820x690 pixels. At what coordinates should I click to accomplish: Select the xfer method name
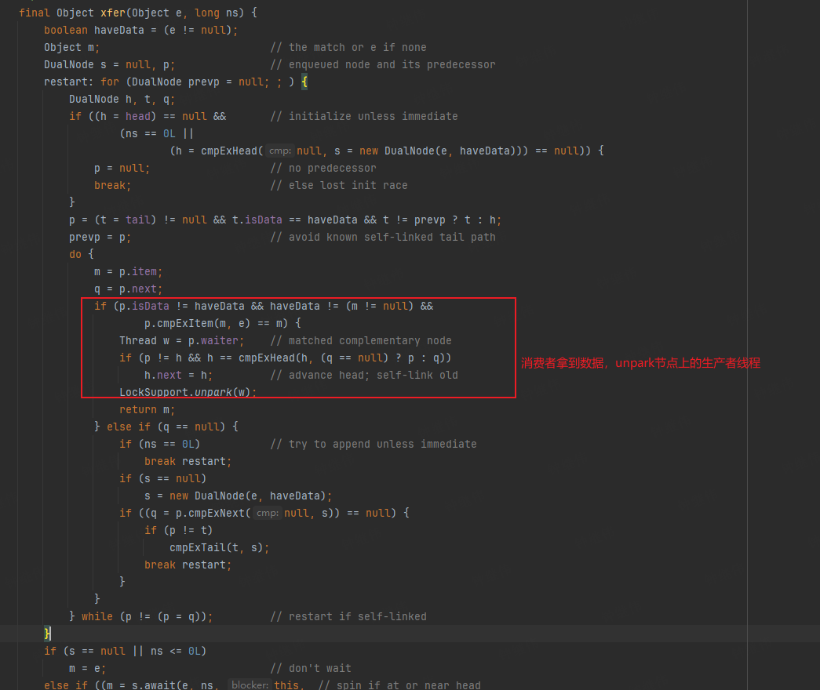[113, 13]
